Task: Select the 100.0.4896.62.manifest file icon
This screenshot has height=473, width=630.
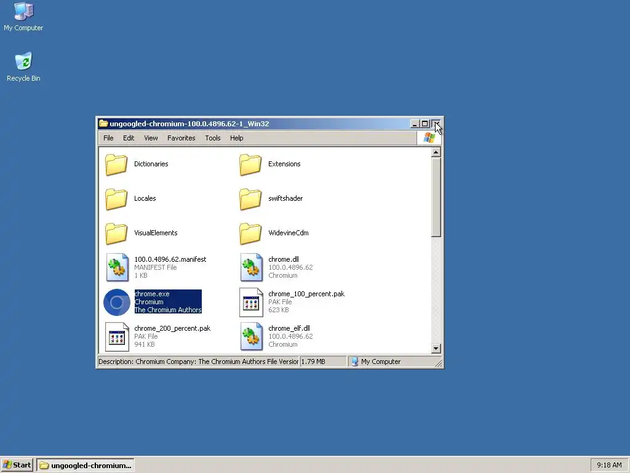Action: coord(118,267)
